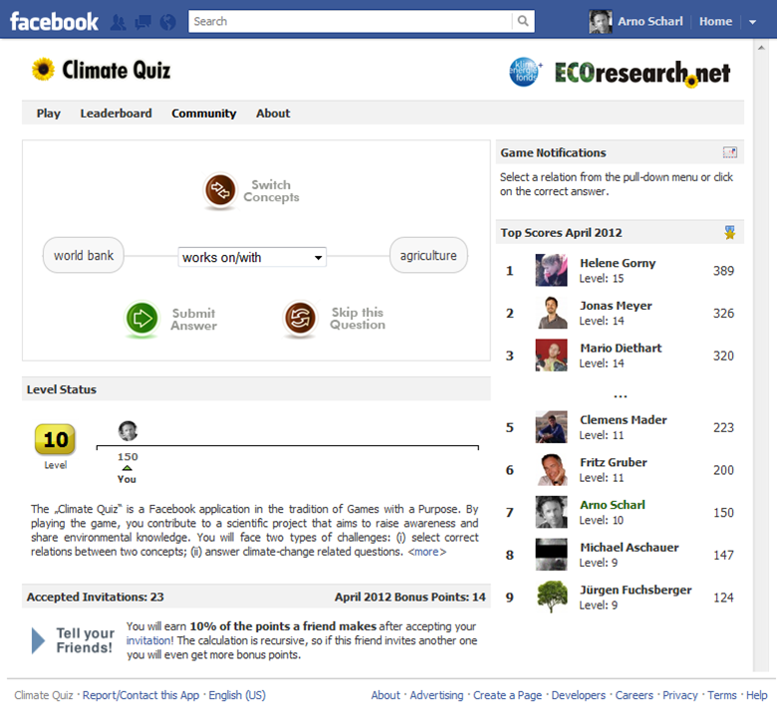Open the Play tab

pos(49,114)
